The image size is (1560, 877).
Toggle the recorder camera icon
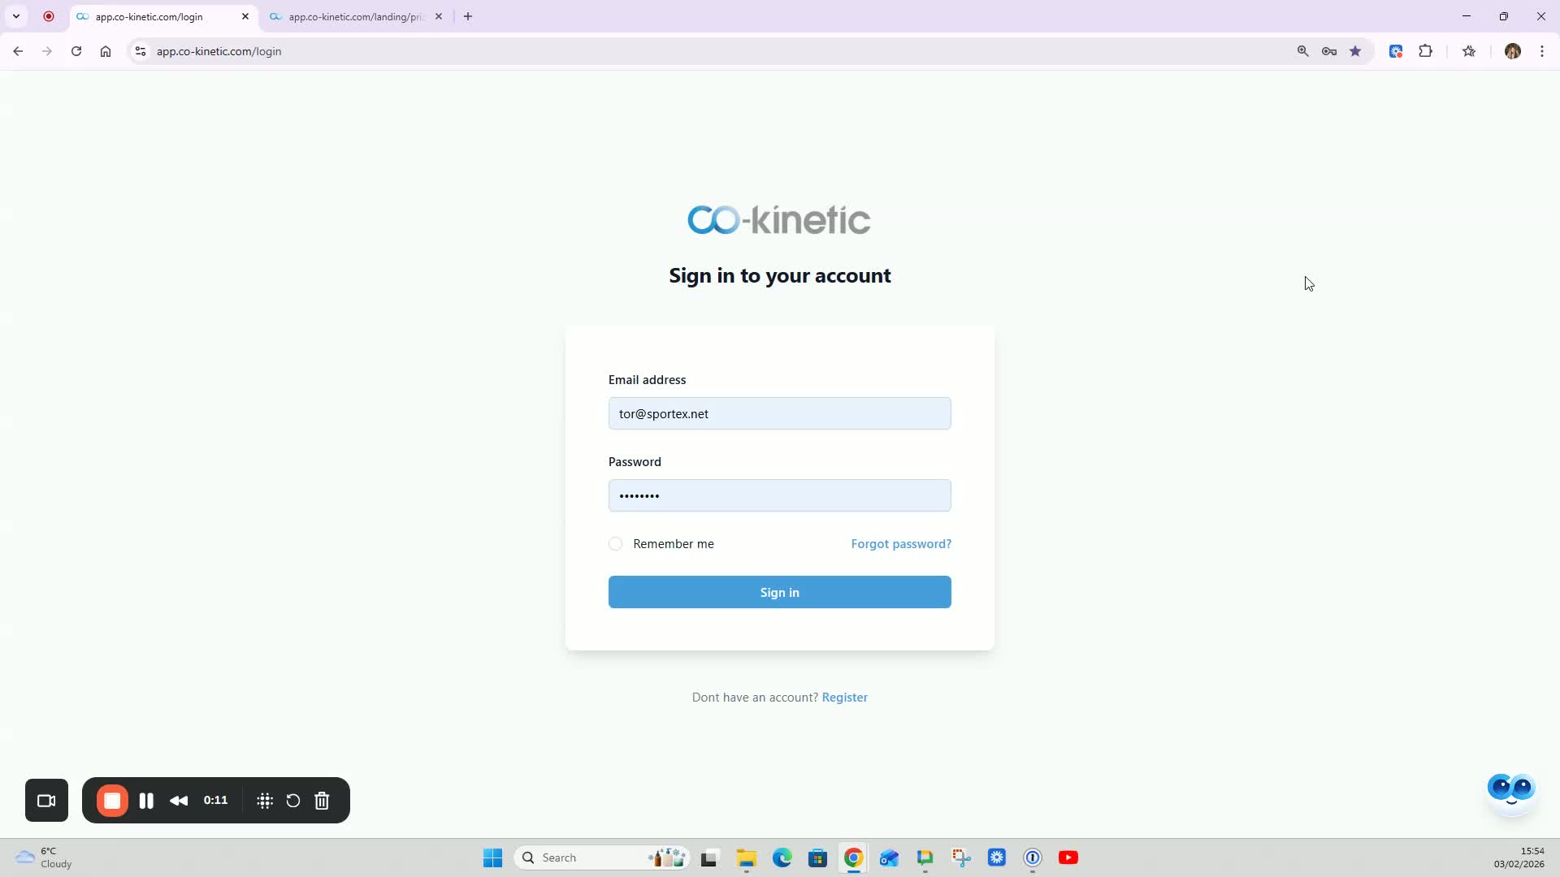point(46,801)
